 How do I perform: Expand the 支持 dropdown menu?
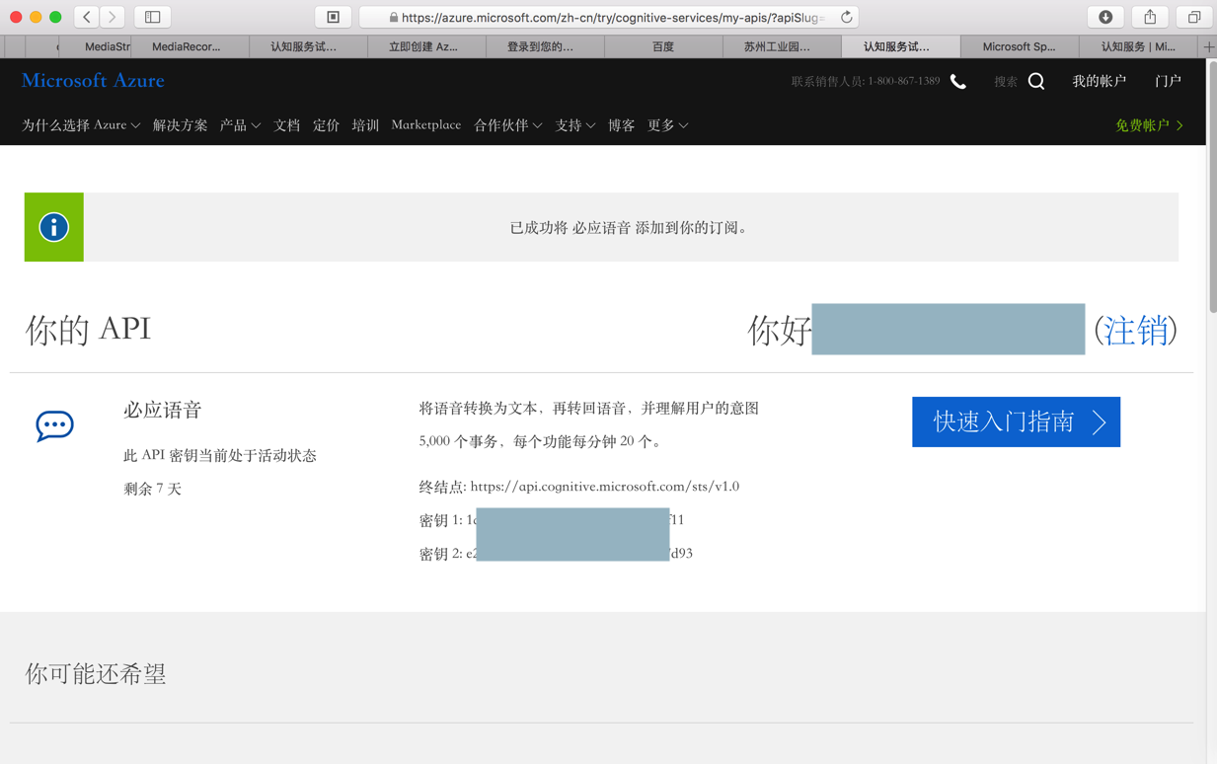point(574,125)
